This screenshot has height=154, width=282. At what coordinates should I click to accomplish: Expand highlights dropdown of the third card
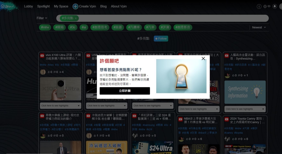coord(153,106)
